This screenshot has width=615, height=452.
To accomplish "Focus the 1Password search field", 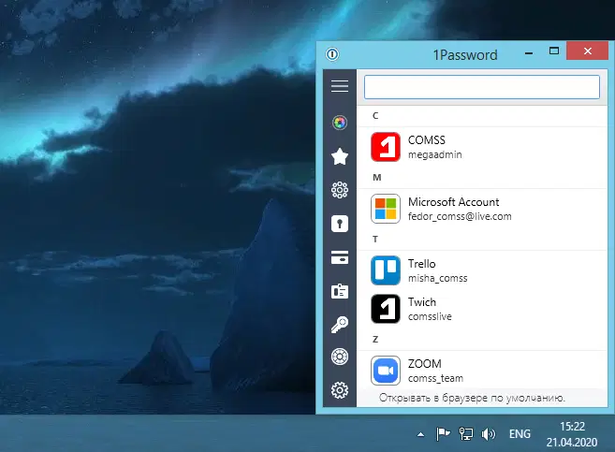I will click(x=482, y=87).
